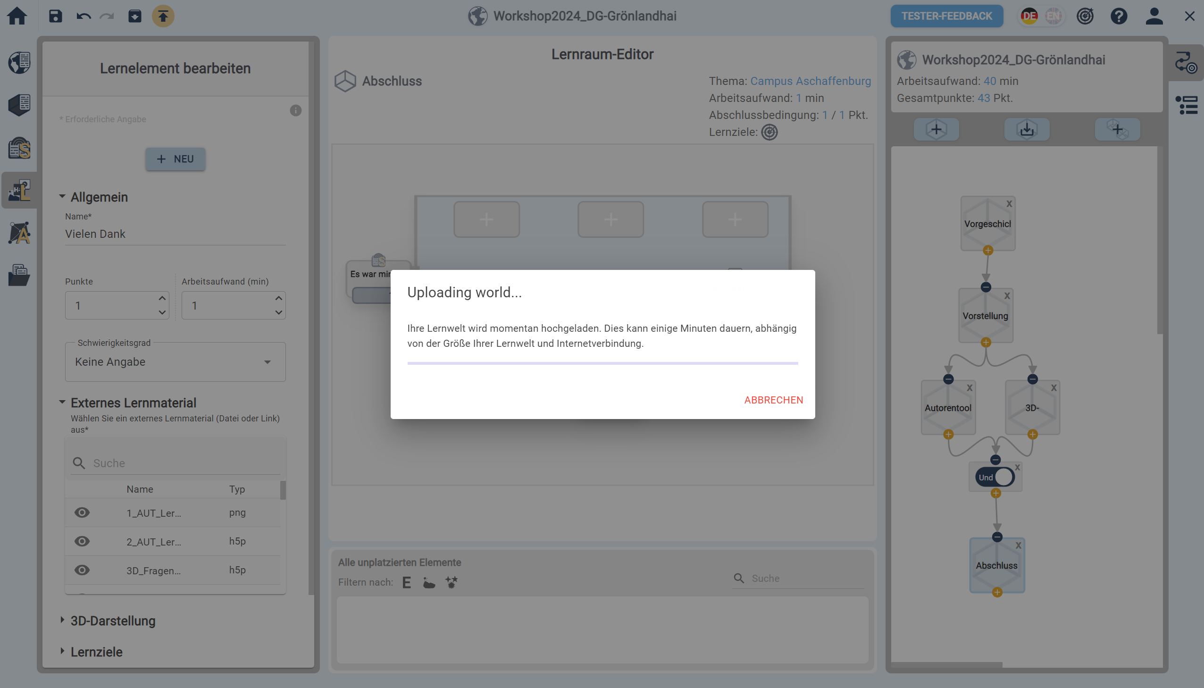Click the upload progress bar

click(602, 363)
